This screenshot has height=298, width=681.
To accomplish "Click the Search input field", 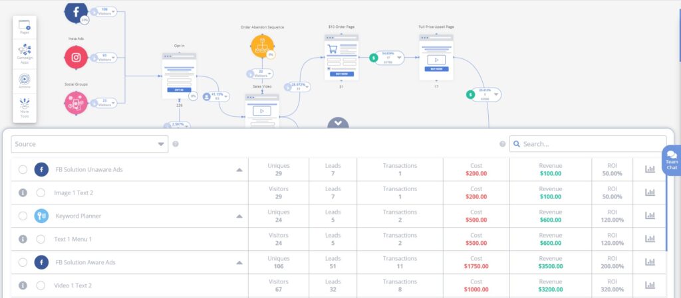I will tap(588, 144).
